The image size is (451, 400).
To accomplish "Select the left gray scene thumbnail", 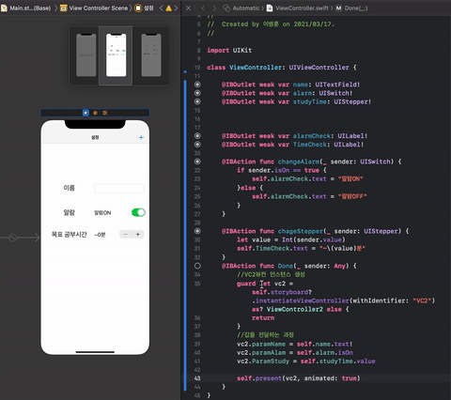I will click(86, 55).
